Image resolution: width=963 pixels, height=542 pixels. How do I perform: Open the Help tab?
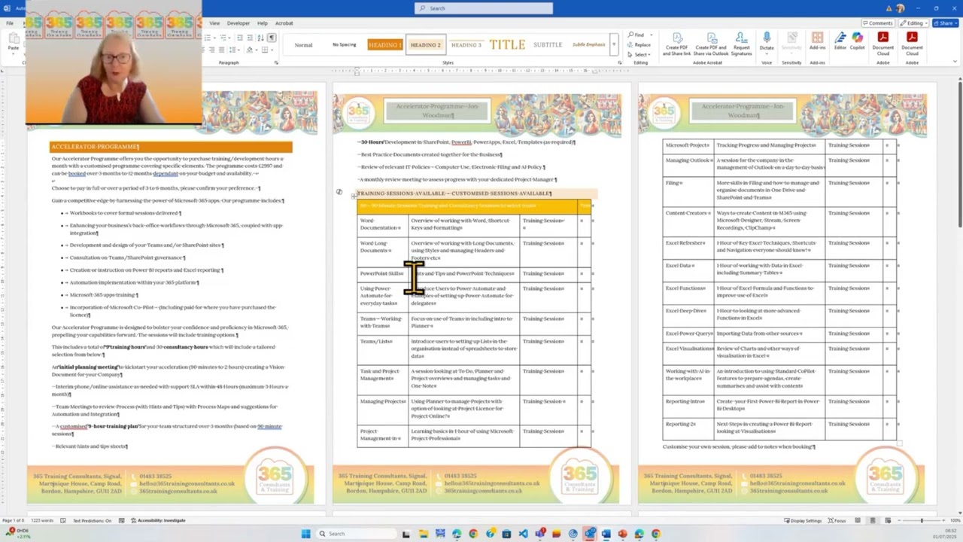[262, 23]
